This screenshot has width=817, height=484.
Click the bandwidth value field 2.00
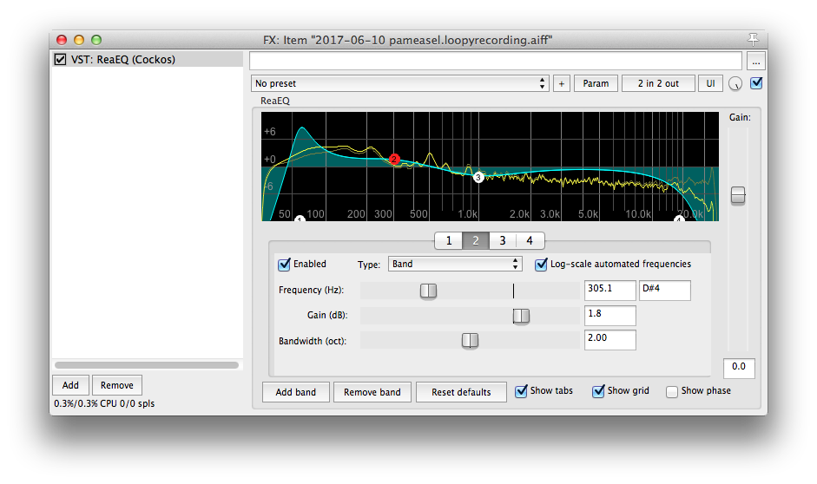coord(609,340)
